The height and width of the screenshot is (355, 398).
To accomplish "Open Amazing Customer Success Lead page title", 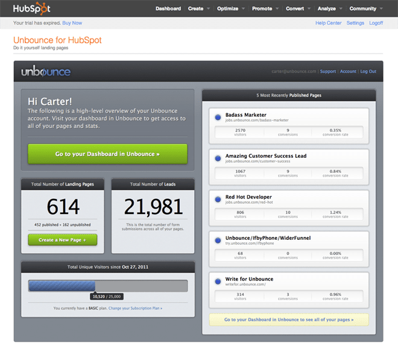I will (266, 156).
